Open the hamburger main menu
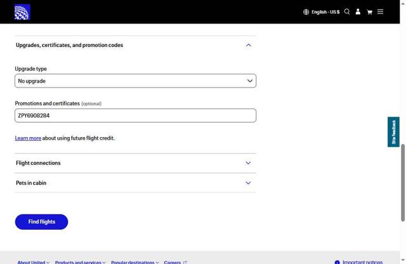Image resolution: width=406 pixels, height=264 pixels. 380,11
